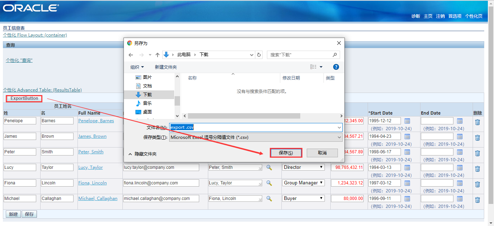
Task: Open start date calendar for 1995-12-12
Action: pyautogui.click(x=407, y=121)
